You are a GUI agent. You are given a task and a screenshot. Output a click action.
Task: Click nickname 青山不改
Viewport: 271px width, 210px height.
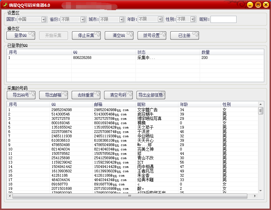[x=145, y=158]
